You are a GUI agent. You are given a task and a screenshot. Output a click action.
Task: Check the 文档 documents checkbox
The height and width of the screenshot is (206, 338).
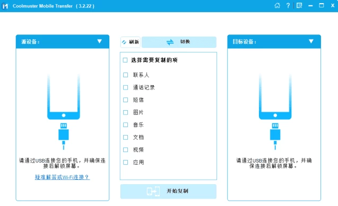click(x=125, y=137)
